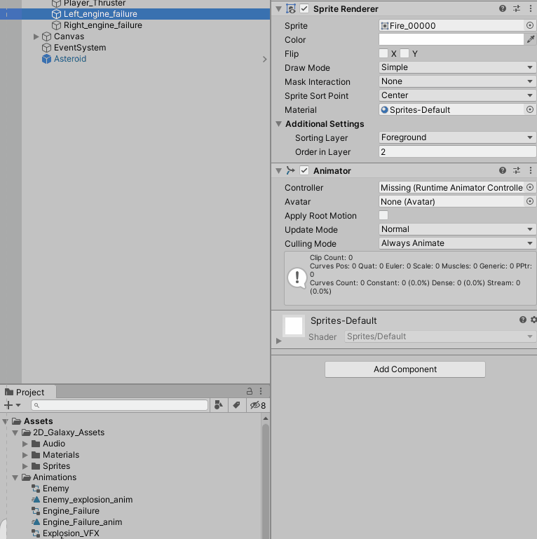Viewport: 537px width, 539px height.
Task: Expand the Audio folder
Action: tap(25, 444)
